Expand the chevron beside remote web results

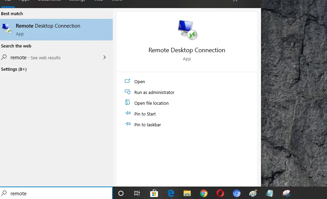click(x=104, y=57)
